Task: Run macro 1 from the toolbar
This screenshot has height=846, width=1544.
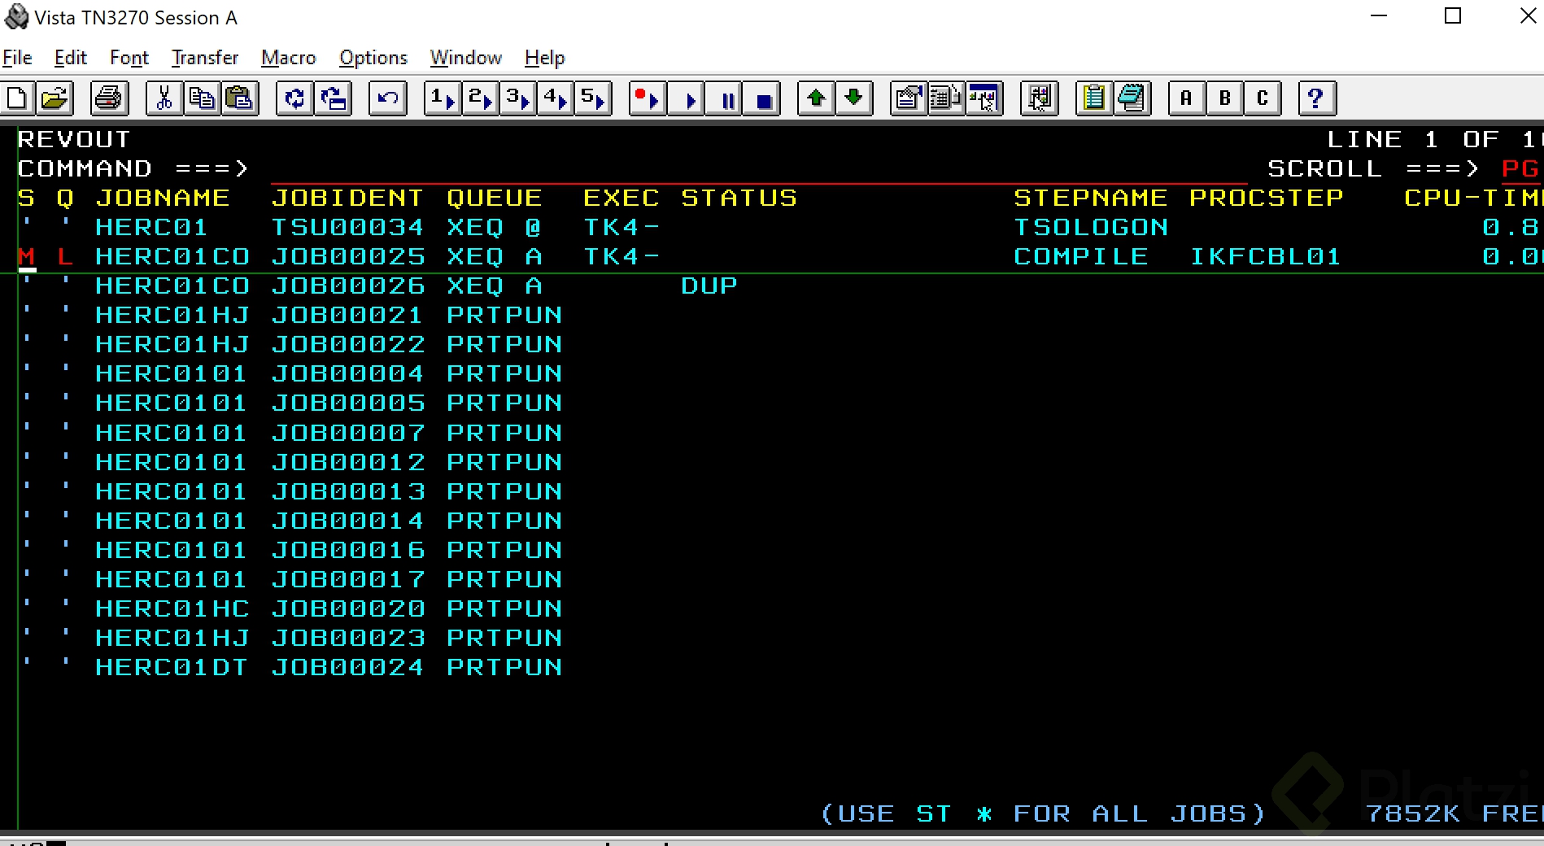Action: tap(443, 99)
